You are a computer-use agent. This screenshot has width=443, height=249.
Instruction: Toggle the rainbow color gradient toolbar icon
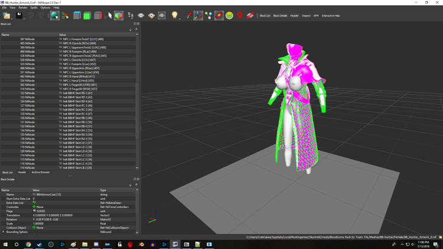219,15
